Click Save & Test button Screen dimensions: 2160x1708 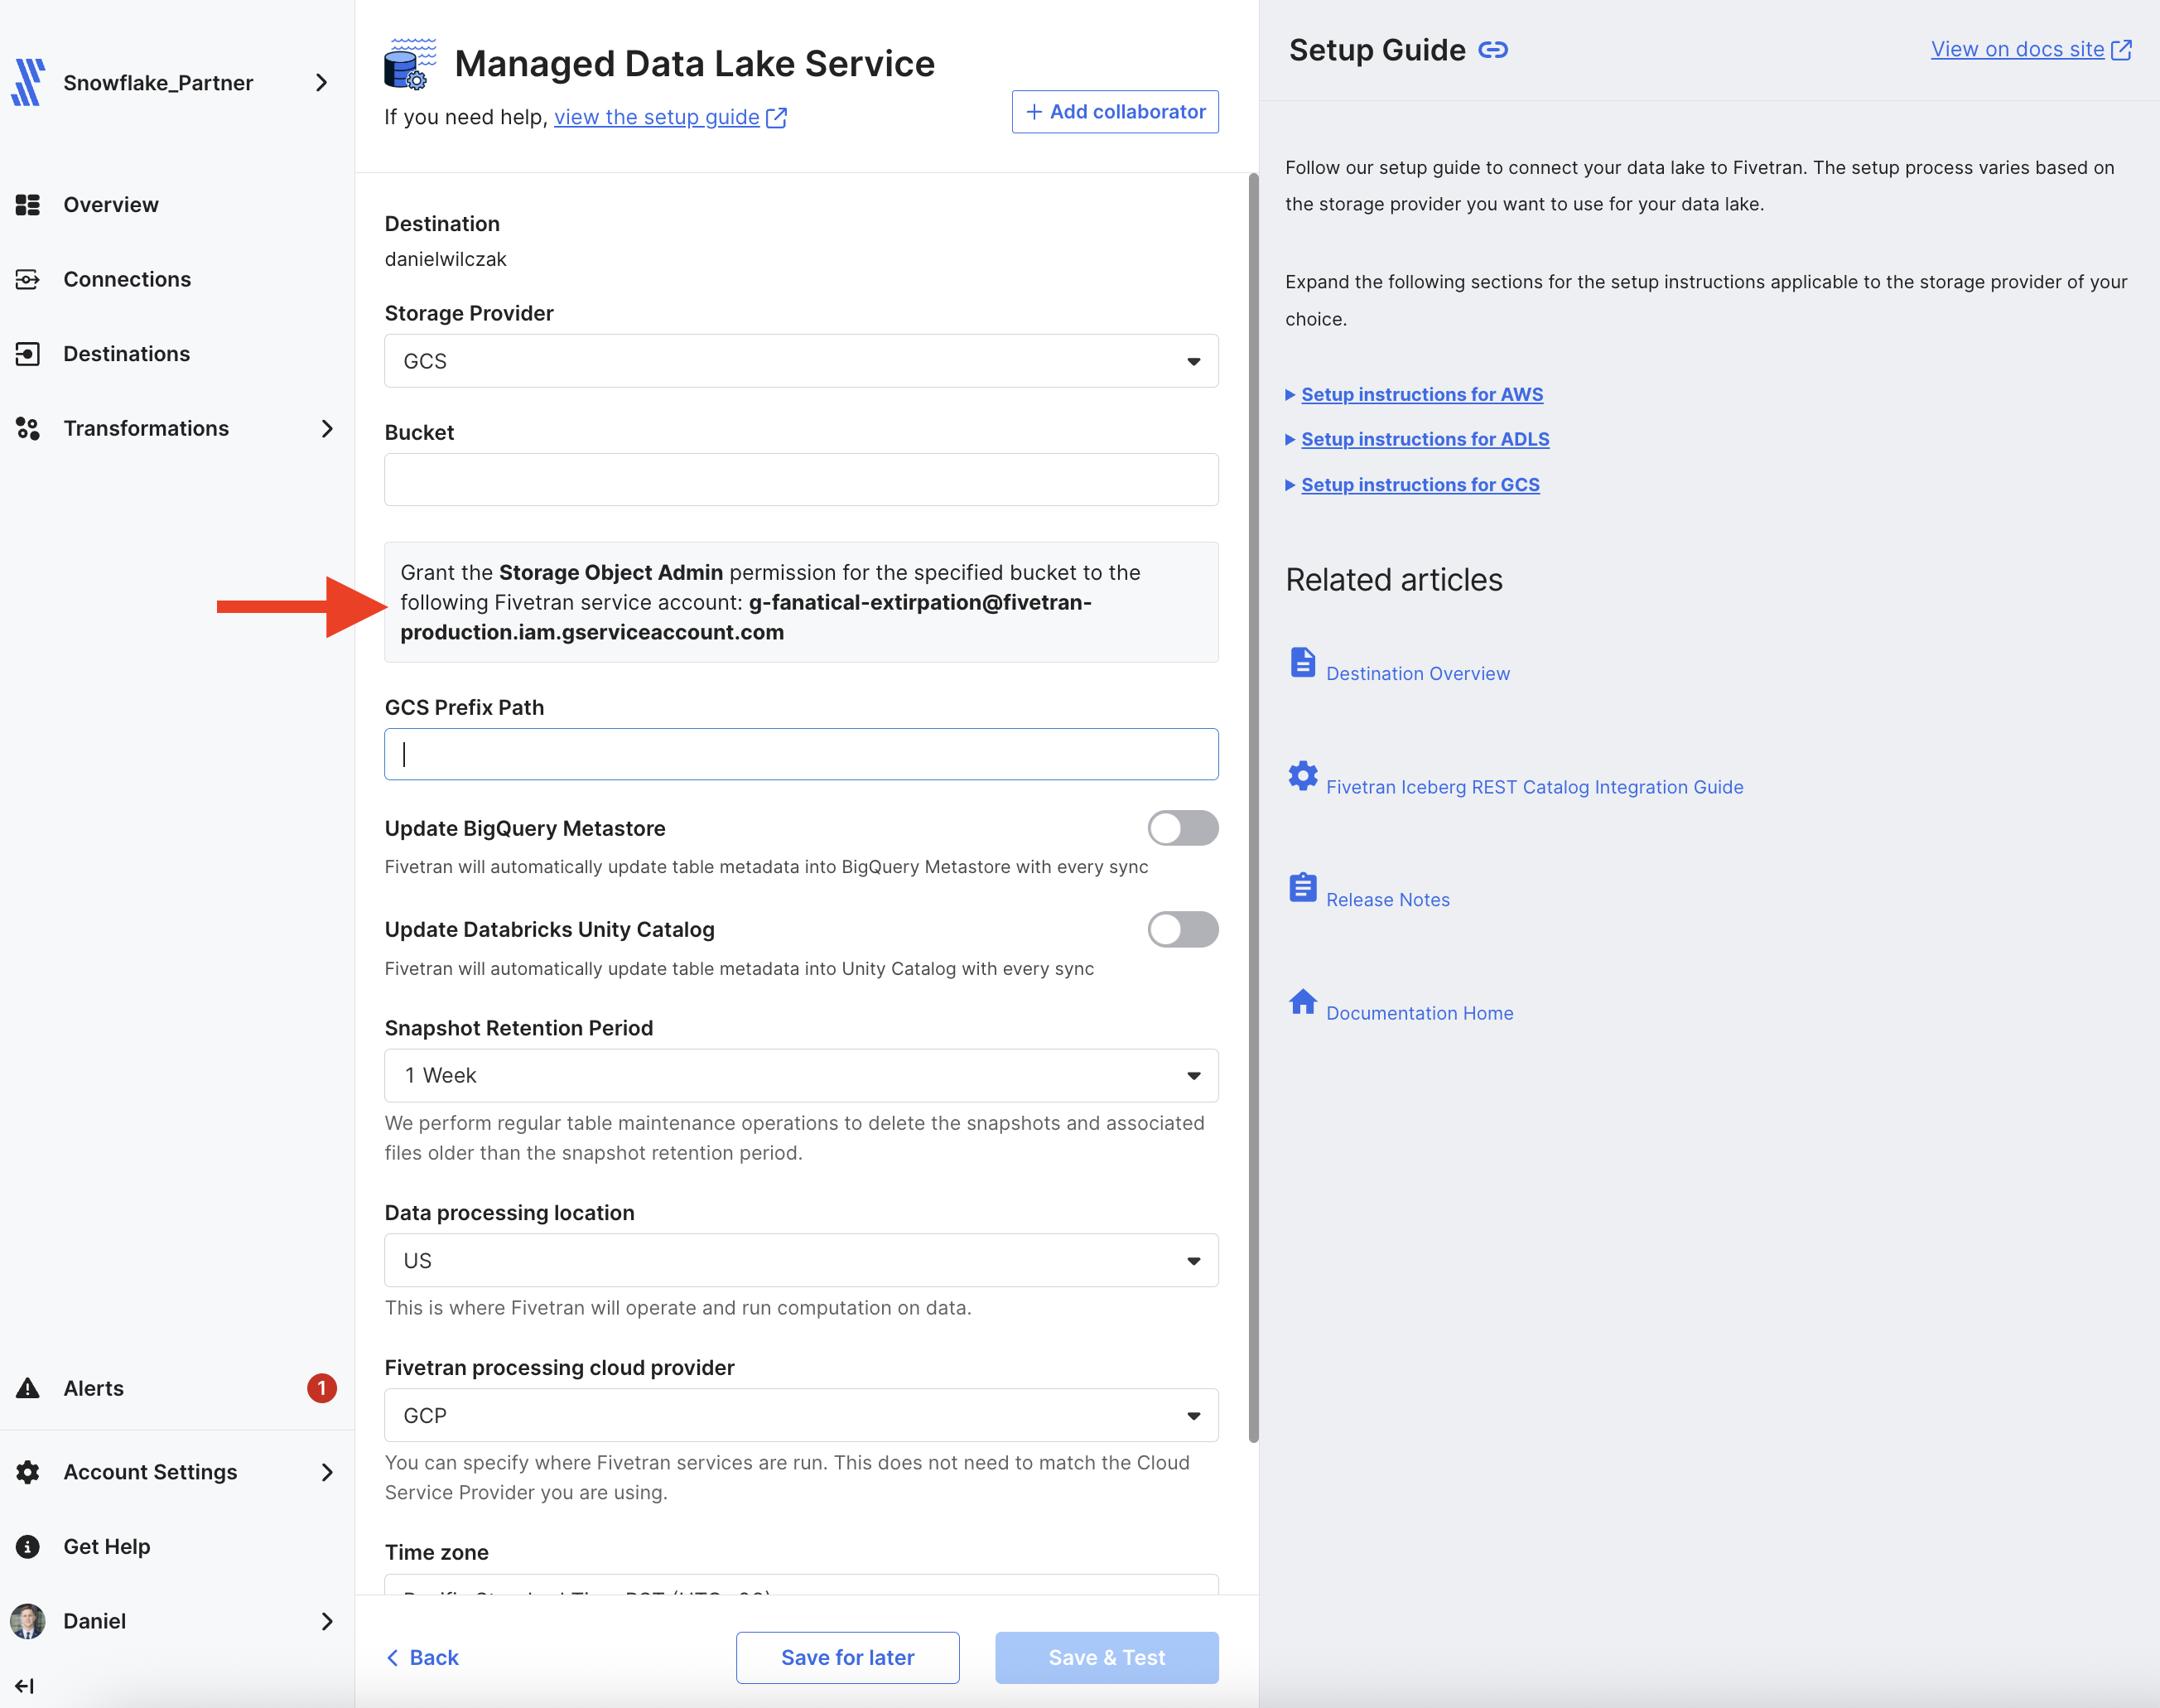click(x=1106, y=1658)
